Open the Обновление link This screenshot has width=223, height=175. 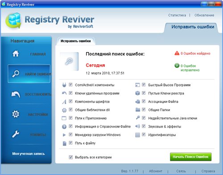point(204,15)
